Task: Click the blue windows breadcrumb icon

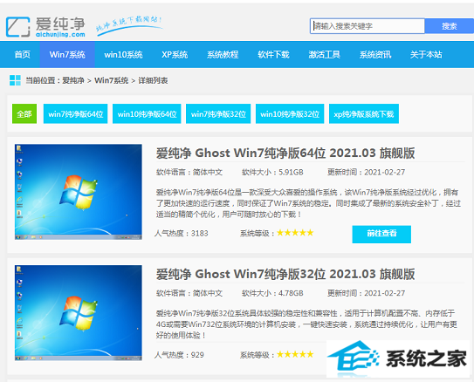Action: coord(15,80)
